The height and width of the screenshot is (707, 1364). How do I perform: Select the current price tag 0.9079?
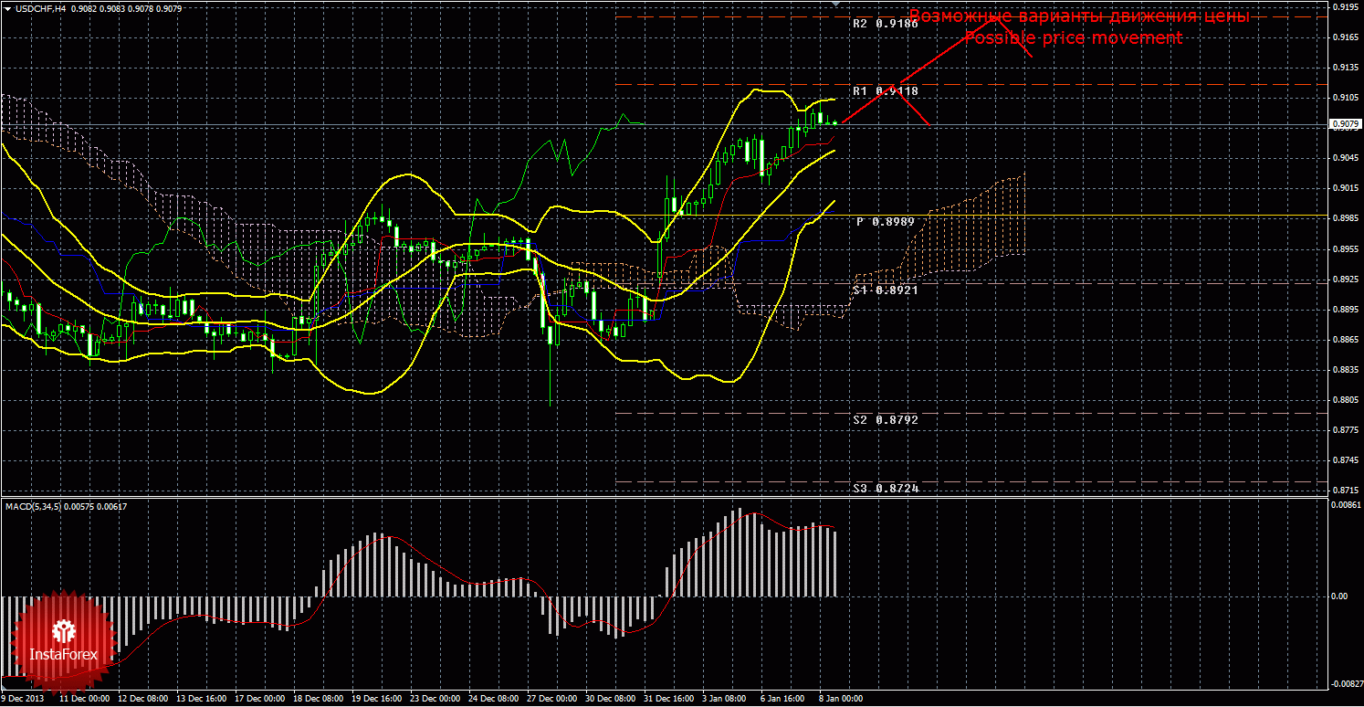tap(1343, 123)
